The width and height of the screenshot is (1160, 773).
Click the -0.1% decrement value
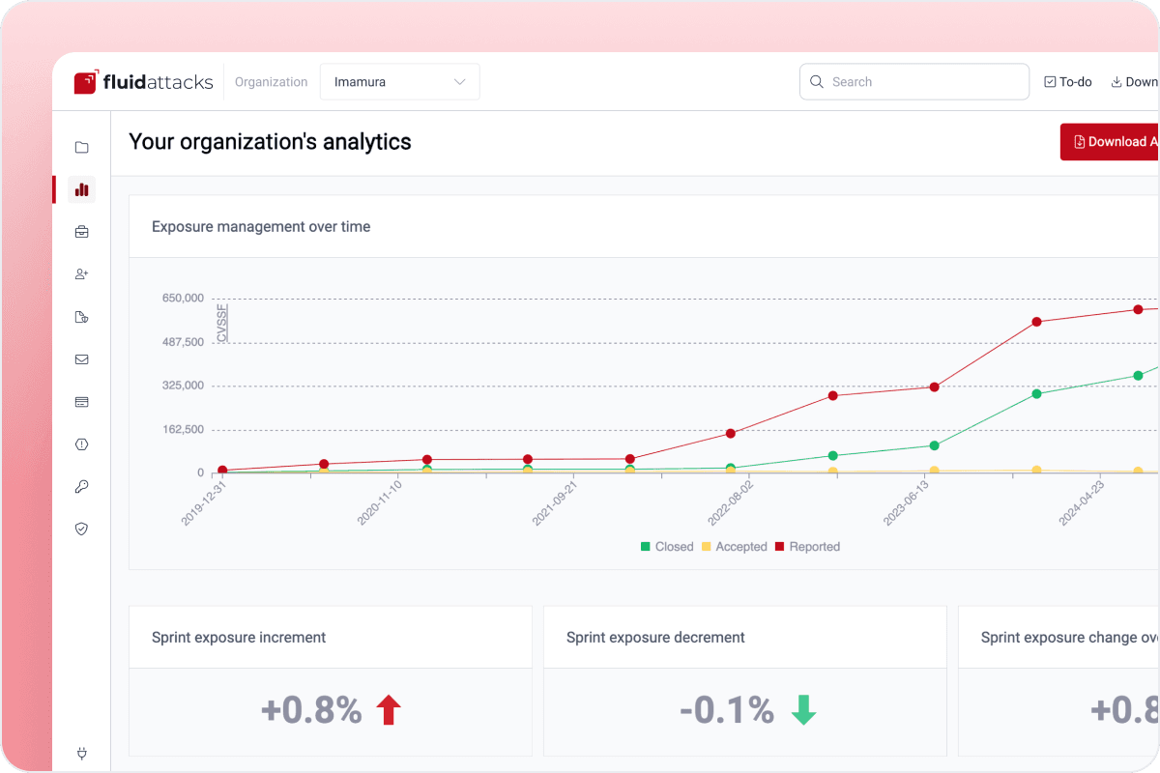727,710
